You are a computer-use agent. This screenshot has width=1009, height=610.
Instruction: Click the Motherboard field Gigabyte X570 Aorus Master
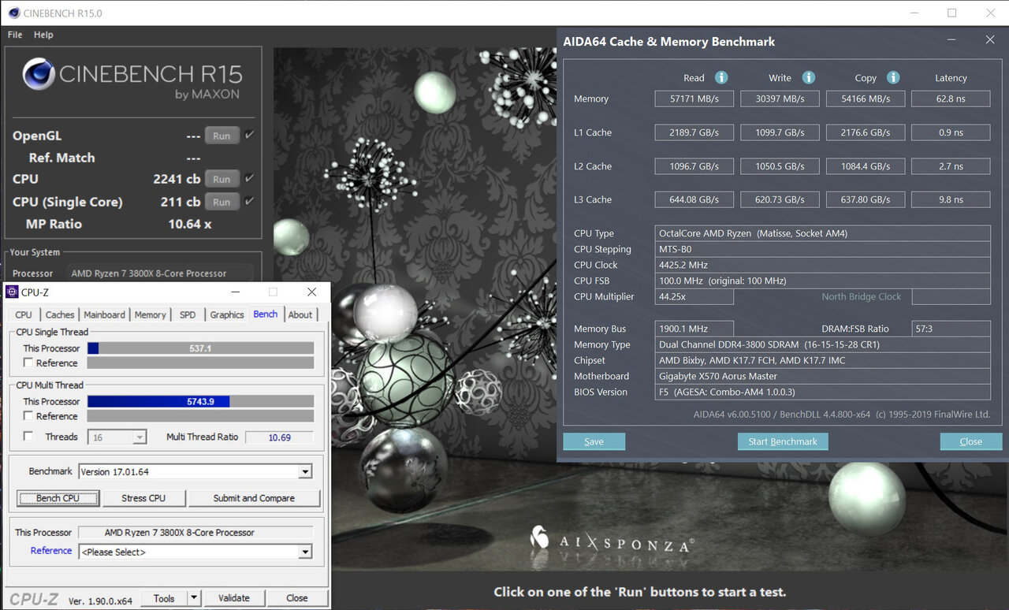tap(823, 376)
